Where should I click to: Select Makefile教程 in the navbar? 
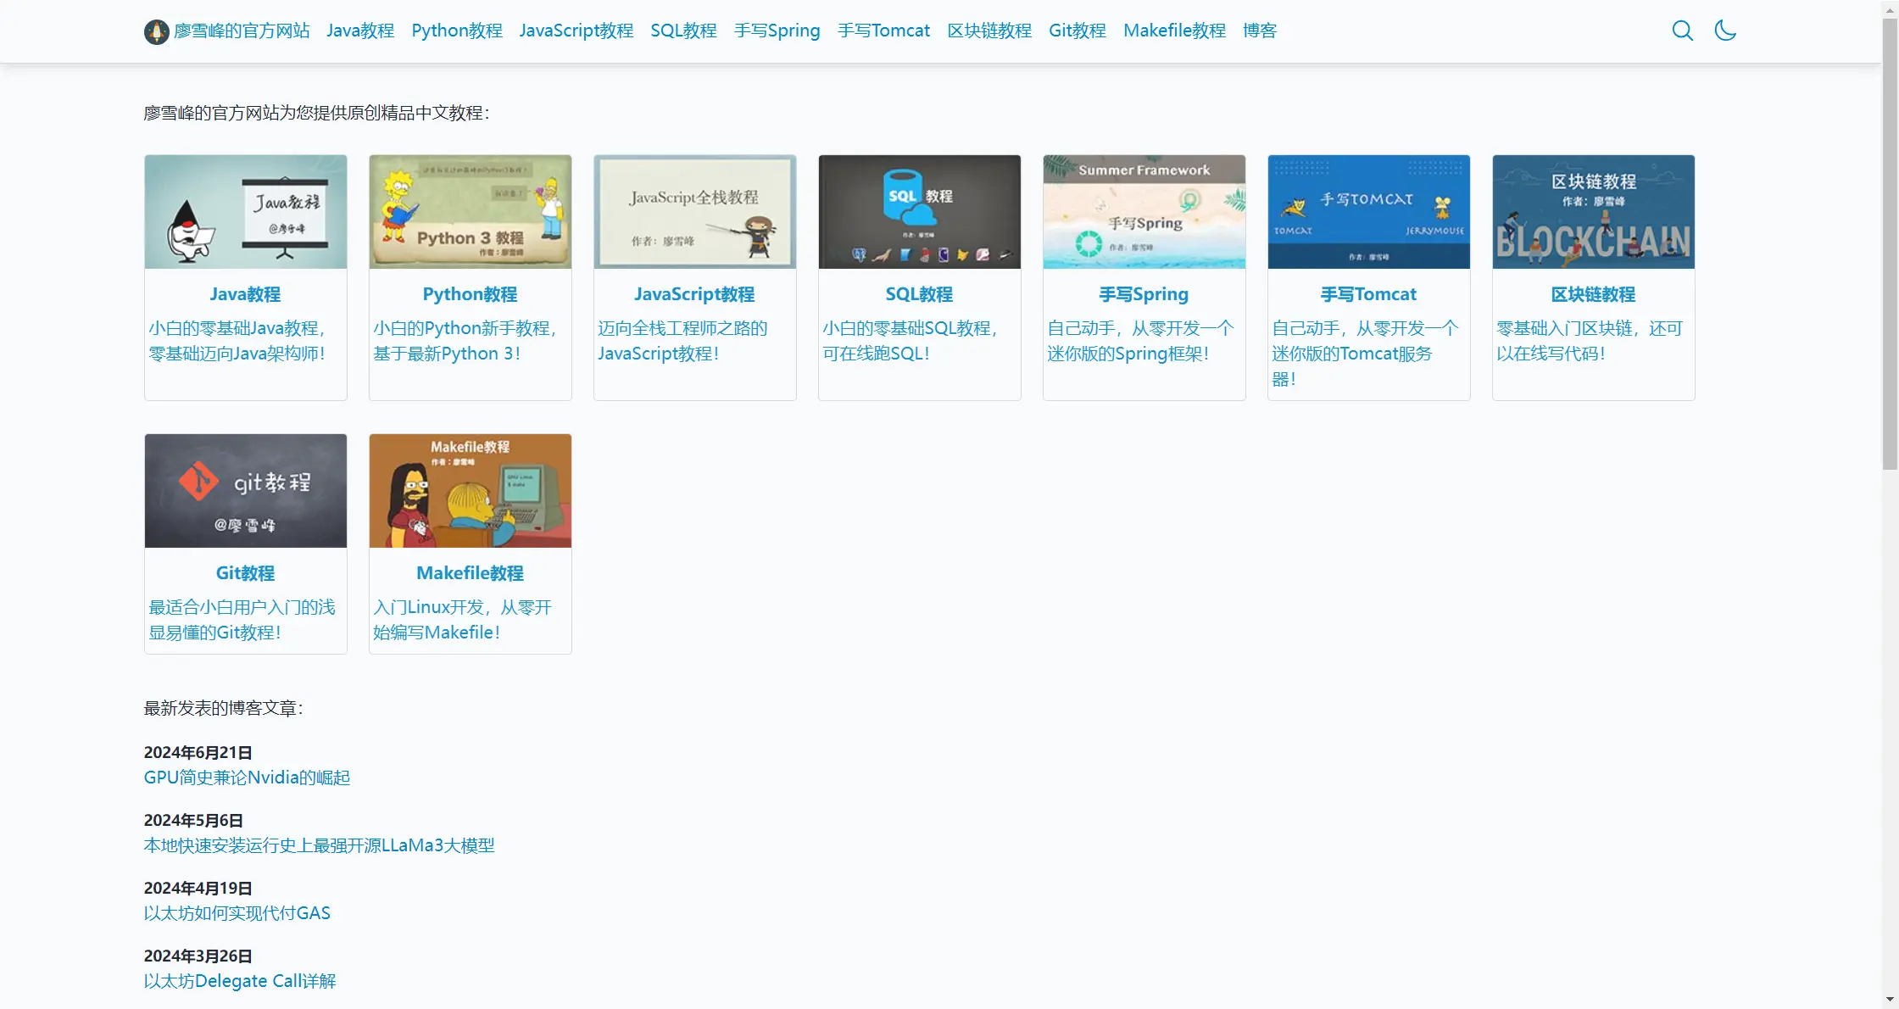[x=1174, y=31]
